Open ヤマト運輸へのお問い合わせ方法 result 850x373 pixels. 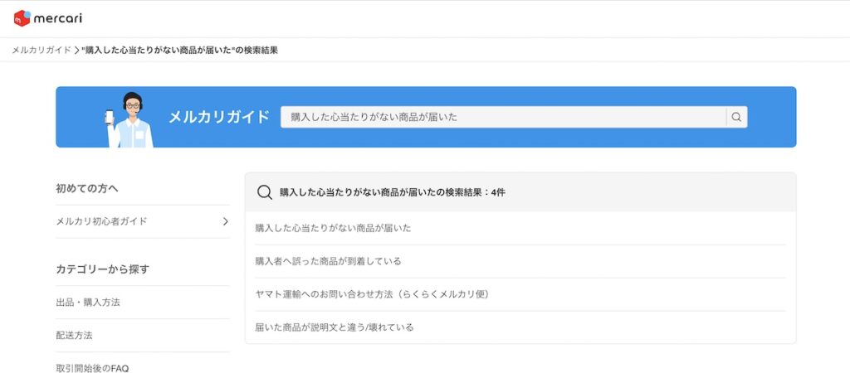[373, 294]
